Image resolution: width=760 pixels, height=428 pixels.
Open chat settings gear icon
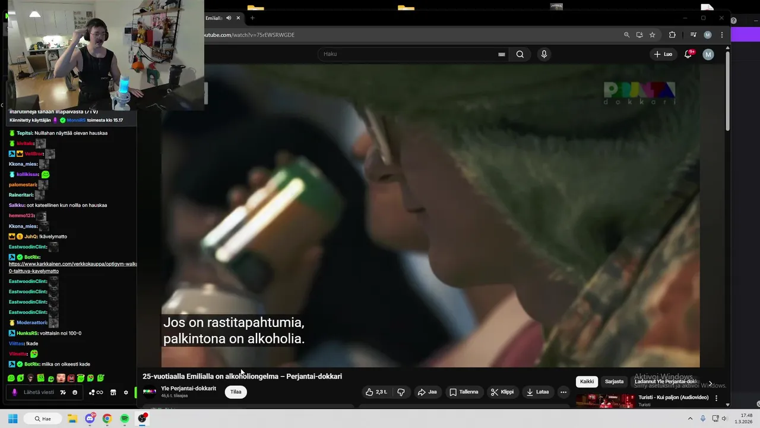[125, 392]
